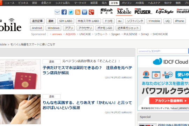Open the アクセサリ category button
This screenshot has height=126, width=189.
click(x=85, y=28)
